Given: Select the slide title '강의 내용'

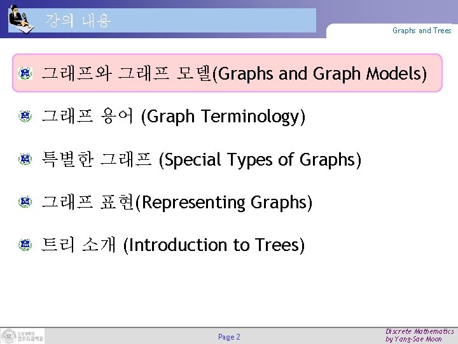Looking at the screenshot, I should (78, 21).
